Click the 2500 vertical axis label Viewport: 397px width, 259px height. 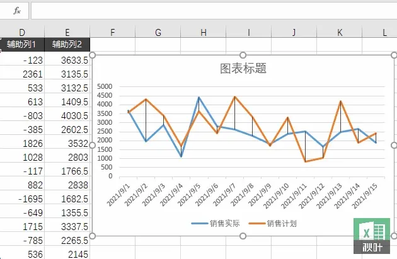point(105,132)
